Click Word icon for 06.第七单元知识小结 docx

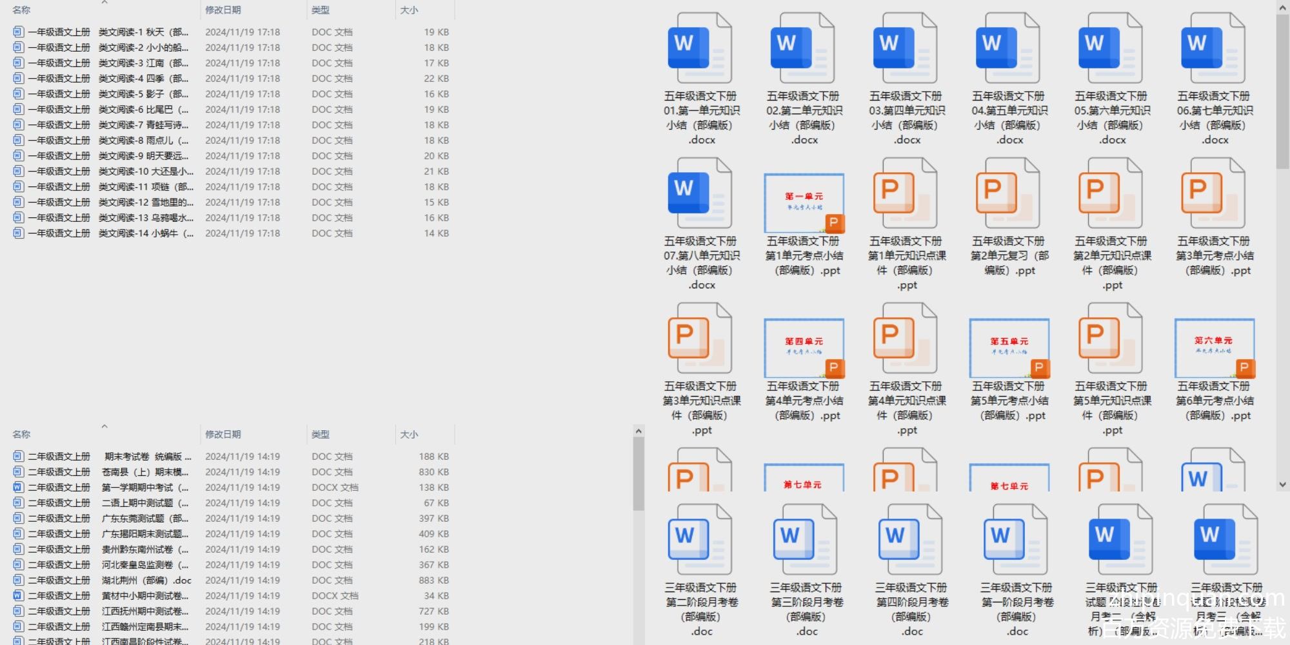tap(1213, 48)
